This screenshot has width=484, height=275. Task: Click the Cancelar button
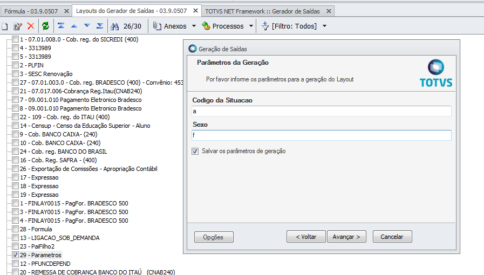[x=392, y=237]
